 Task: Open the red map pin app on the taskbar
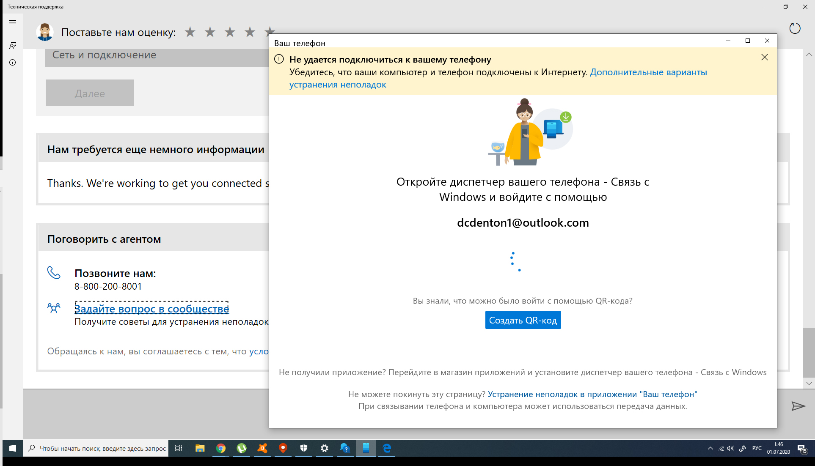pos(283,448)
